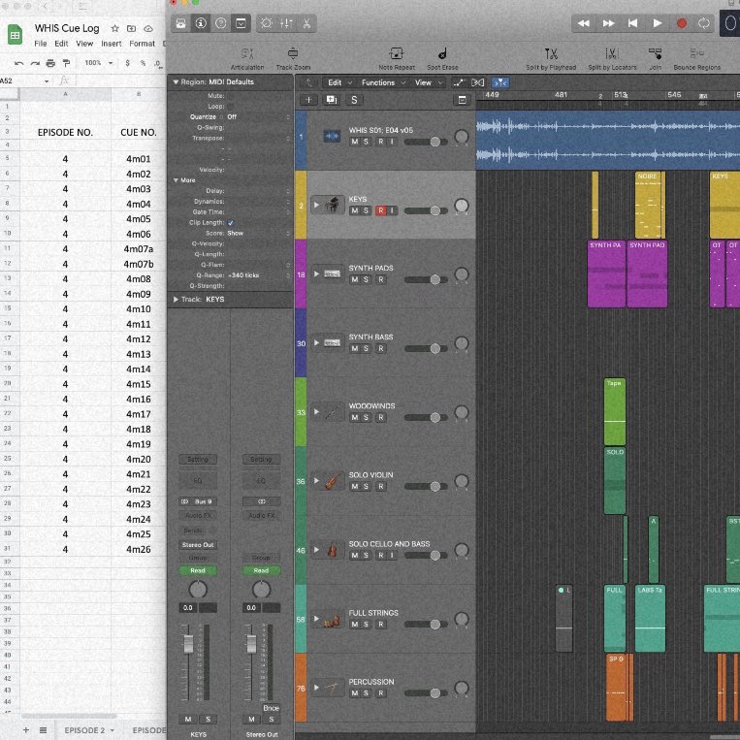740x740 pixels.
Task: Disable record on the KEYS track
Action: (x=380, y=211)
